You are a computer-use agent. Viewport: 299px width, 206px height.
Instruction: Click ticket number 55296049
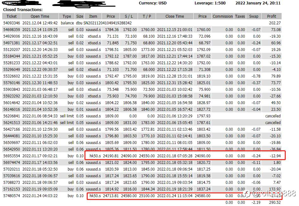coord(11,70)
